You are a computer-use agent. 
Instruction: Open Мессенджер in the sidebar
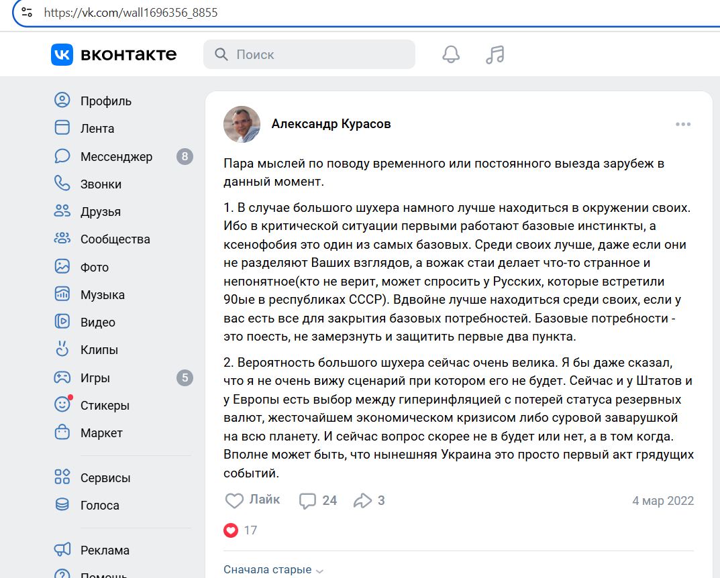point(116,157)
